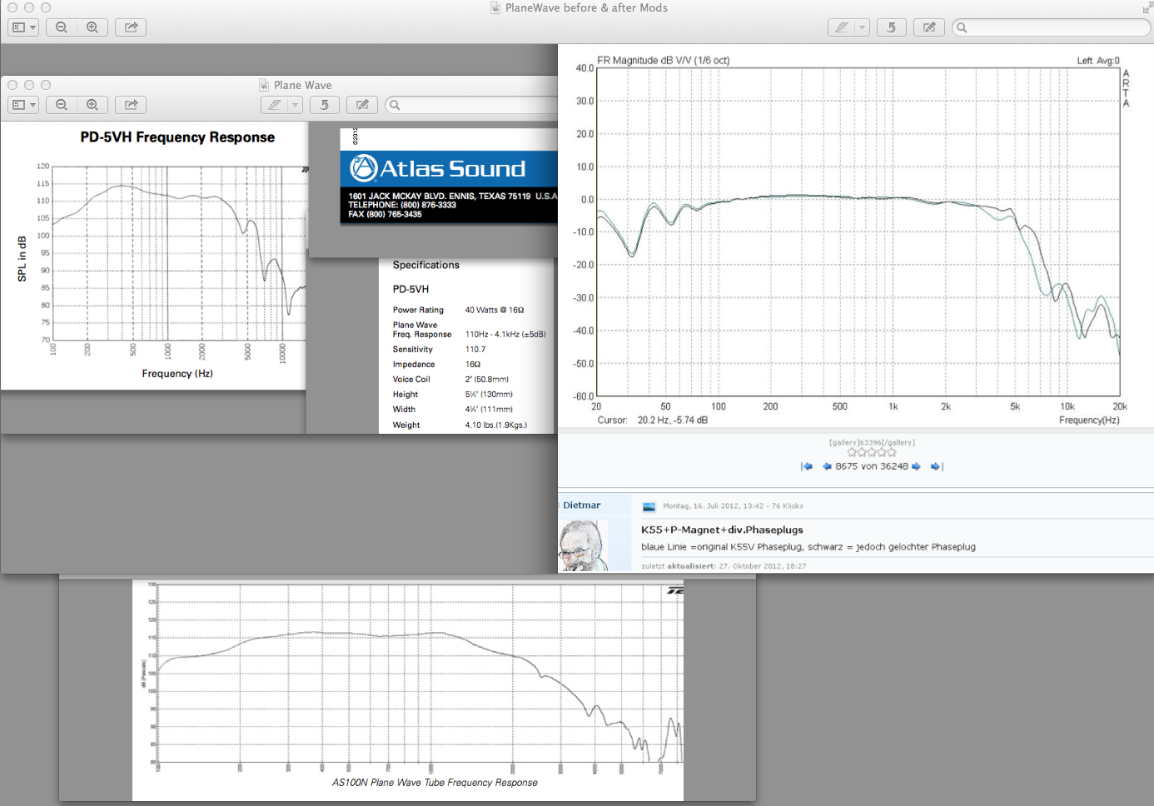Screen dimensions: 1154x806
Task: Open sidebar view menu in PlaneWave before & after Mods window
Action: (x=23, y=27)
